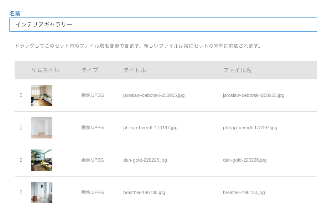This screenshot has height=205, width=317.
Task: Click the ファイル名 column header
Action: click(x=237, y=70)
